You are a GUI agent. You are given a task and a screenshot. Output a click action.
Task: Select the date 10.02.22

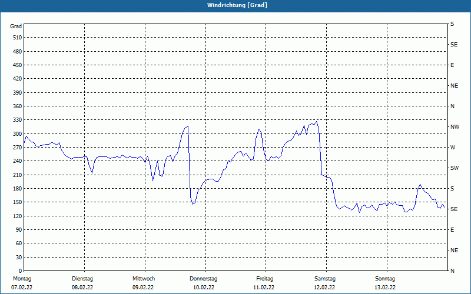(x=204, y=288)
